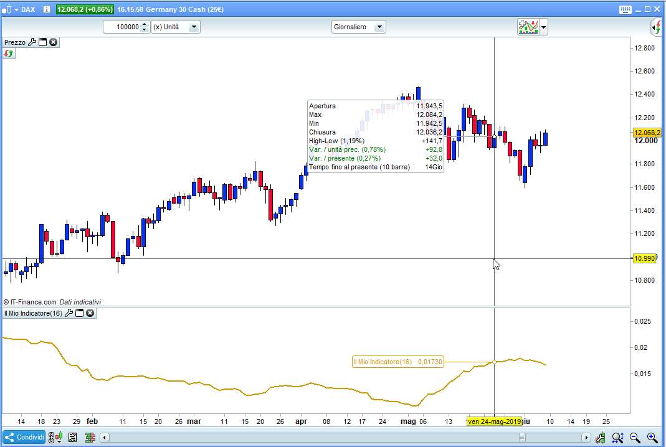
Task: Click the side panel arrows icon at right edge
Action: coord(657,27)
